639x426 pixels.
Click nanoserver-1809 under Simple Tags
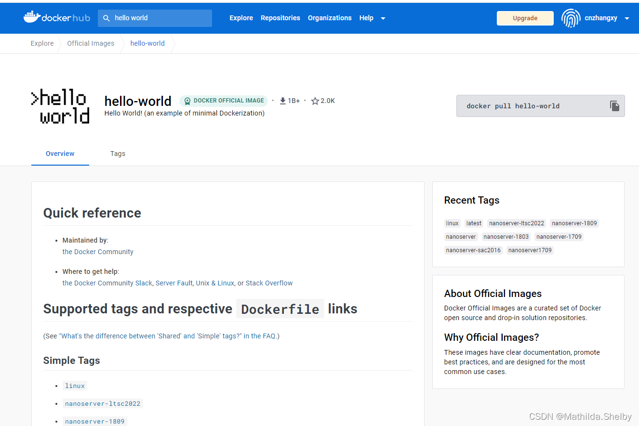click(95, 421)
